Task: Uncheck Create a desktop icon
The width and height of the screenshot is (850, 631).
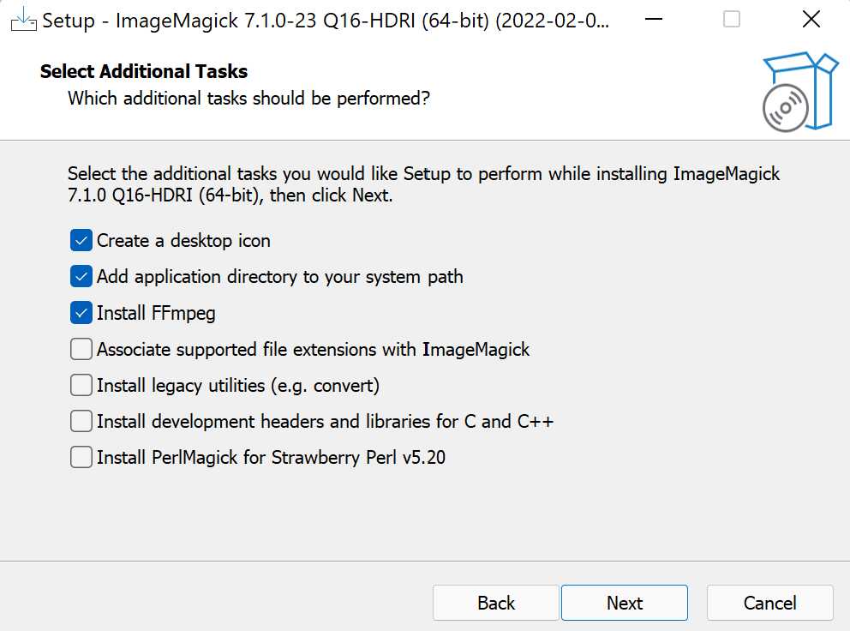Action: (x=81, y=240)
